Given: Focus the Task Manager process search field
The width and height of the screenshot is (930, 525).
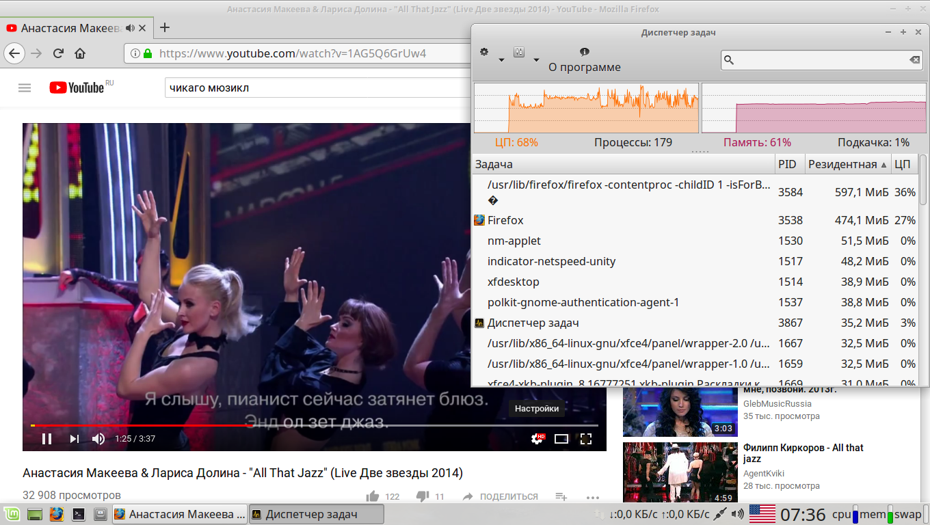Looking at the screenshot, I should (x=821, y=60).
